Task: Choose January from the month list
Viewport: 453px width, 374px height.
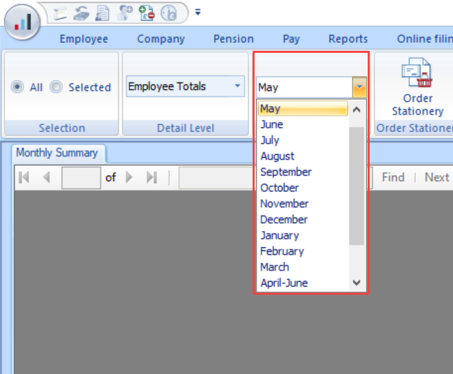Action: (x=303, y=235)
